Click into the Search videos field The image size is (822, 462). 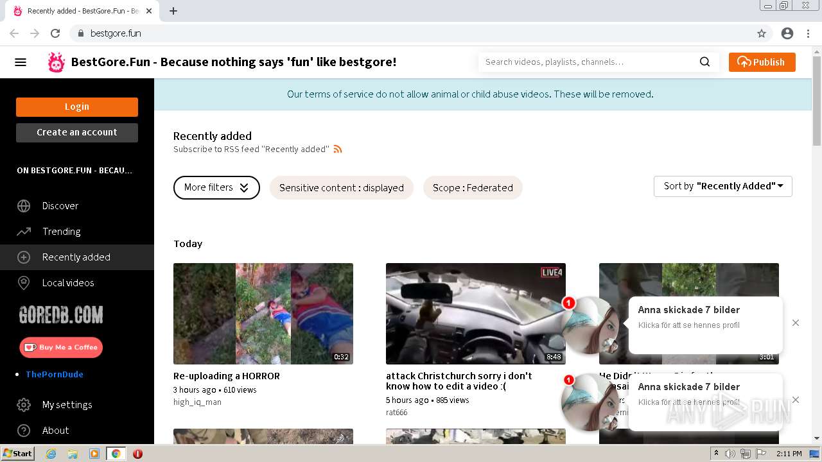pyautogui.click(x=588, y=62)
